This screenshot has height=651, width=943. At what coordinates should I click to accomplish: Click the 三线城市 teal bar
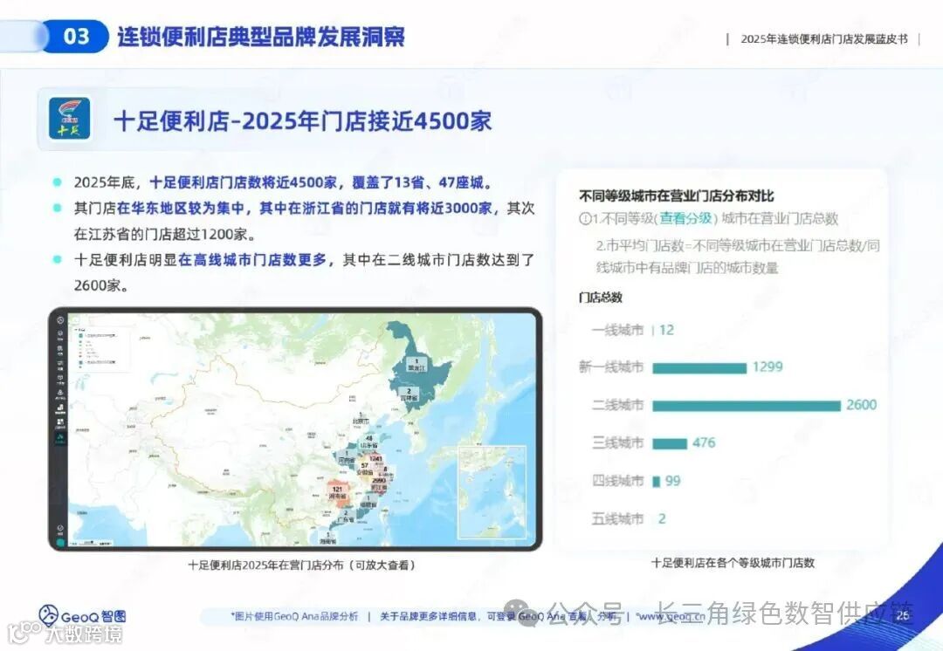(x=670, y=443)
